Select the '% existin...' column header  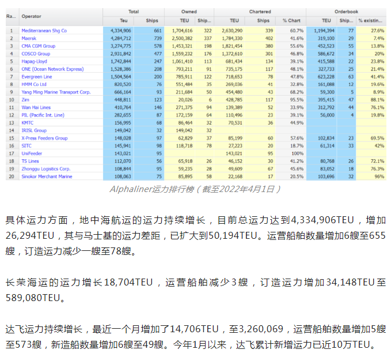[x=371, y=21]
